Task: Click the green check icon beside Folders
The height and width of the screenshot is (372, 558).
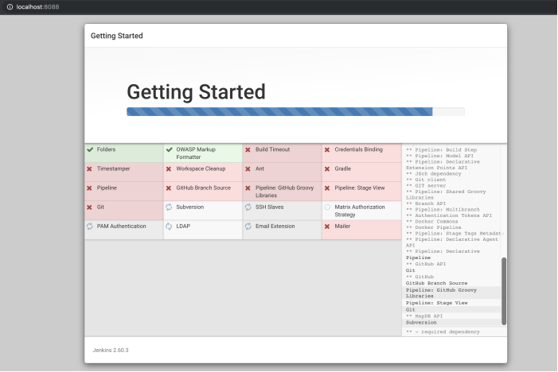Action: click(x=90, y=149)
